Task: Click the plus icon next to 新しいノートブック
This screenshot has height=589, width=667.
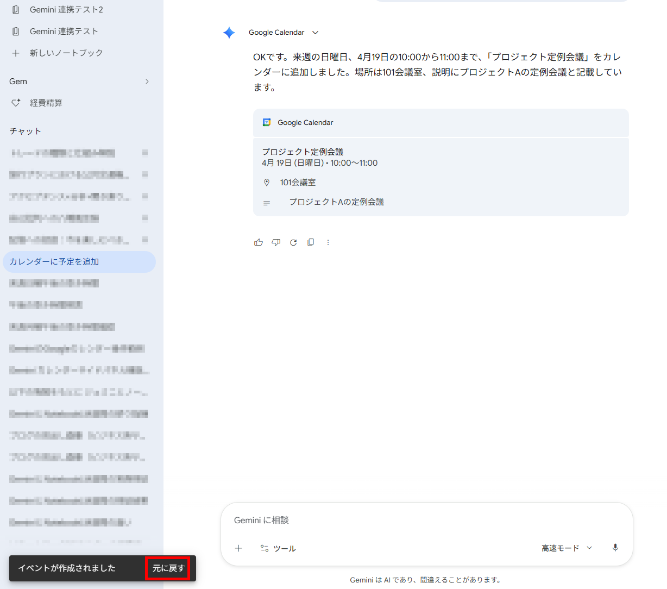Action: (x=16, y=53)
